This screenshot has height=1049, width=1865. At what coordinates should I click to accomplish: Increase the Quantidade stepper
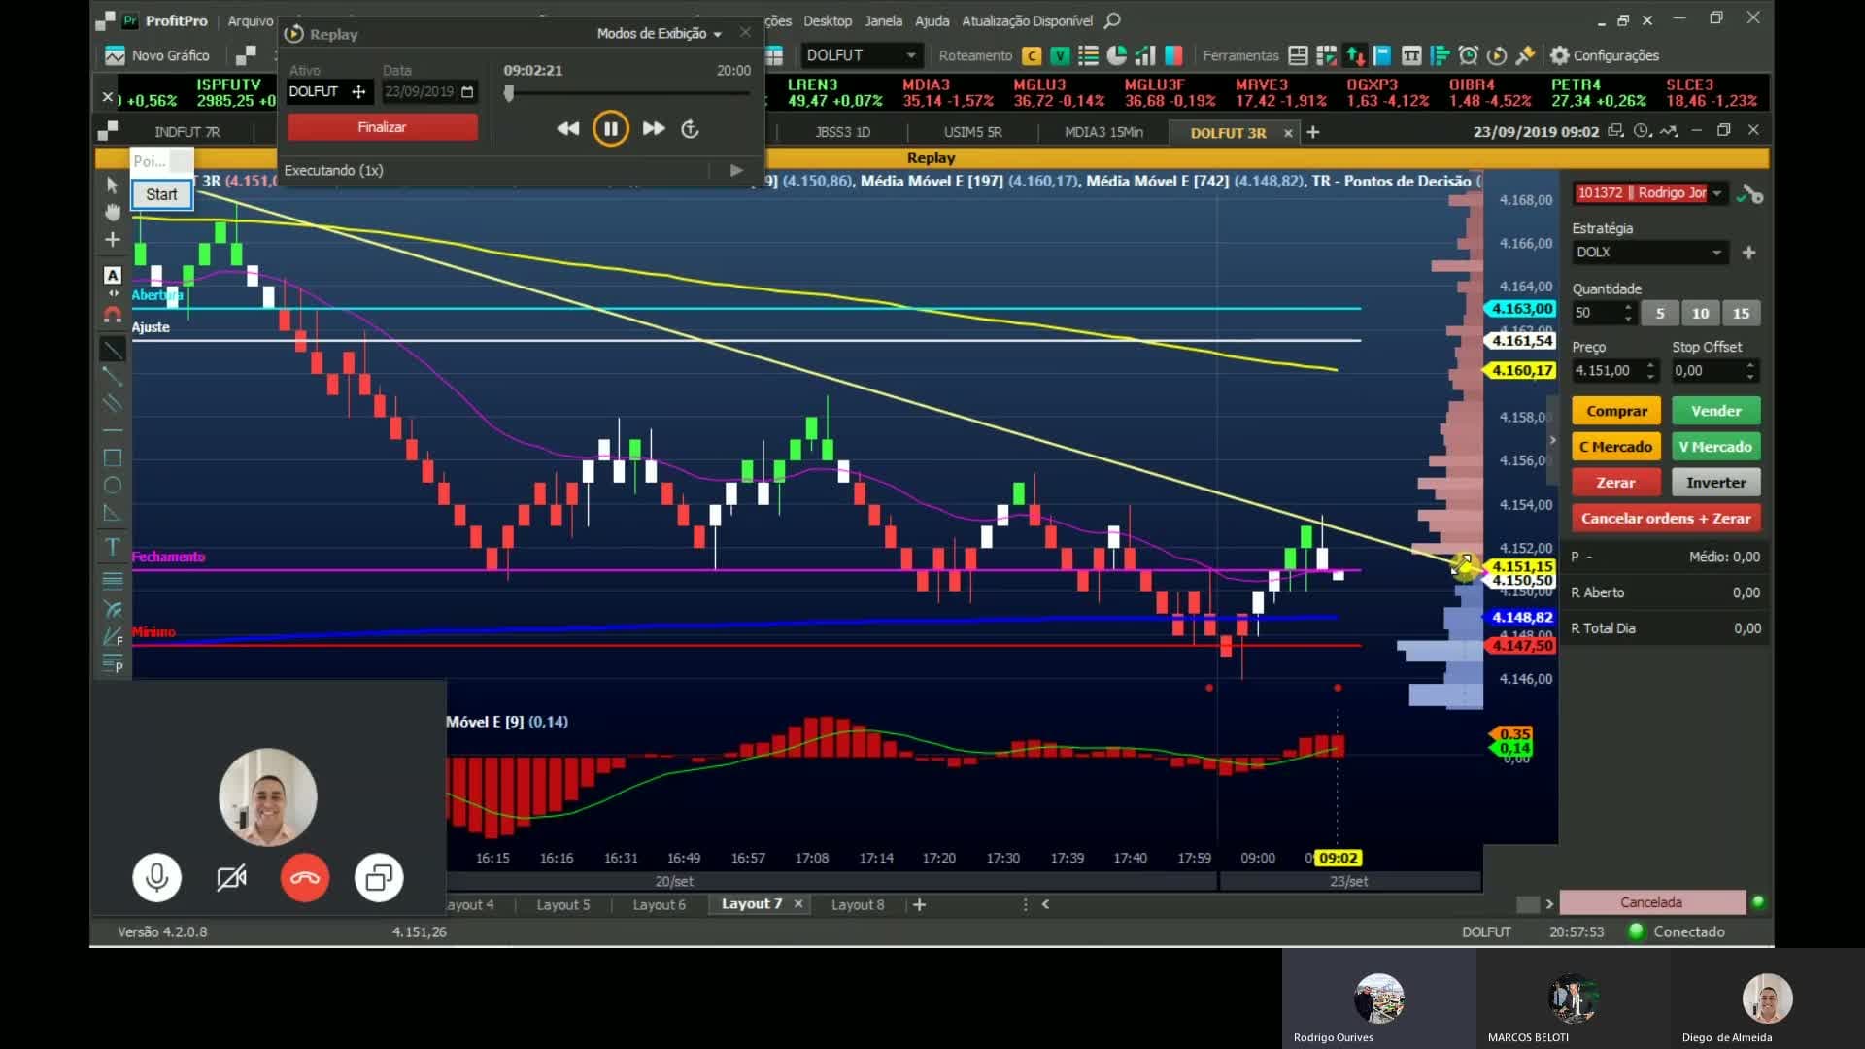(1628, 307)
